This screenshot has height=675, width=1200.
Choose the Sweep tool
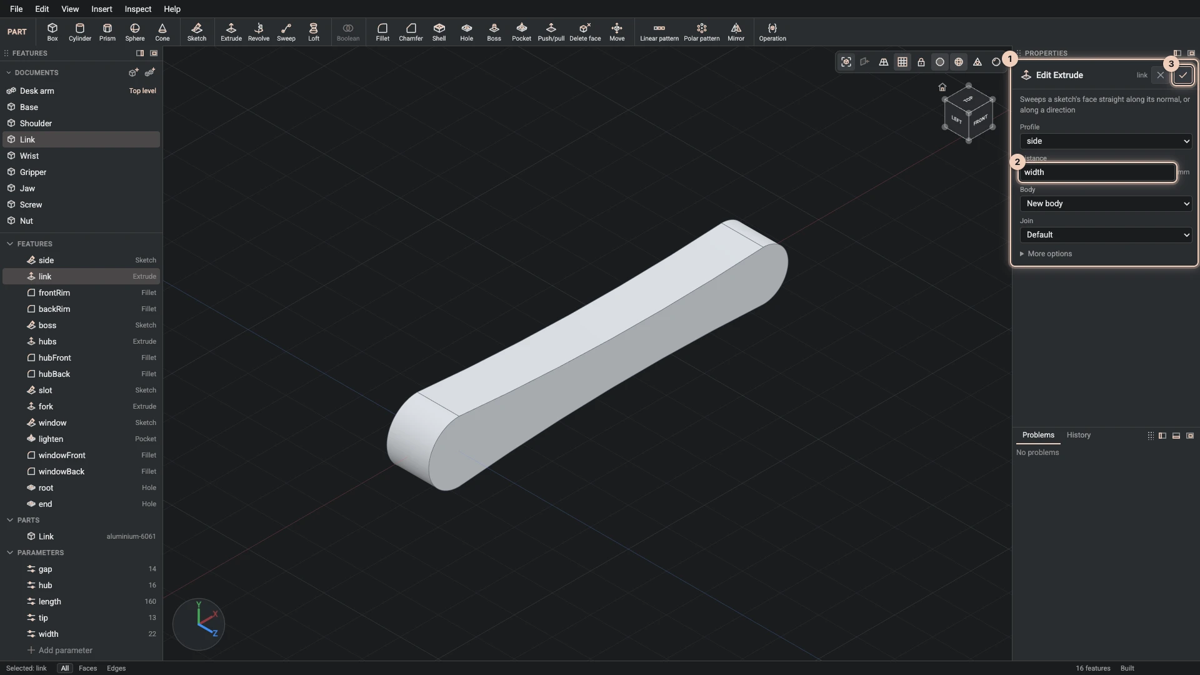coord(286,32)
